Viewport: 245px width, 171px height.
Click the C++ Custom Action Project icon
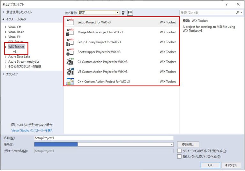[70, 82]
